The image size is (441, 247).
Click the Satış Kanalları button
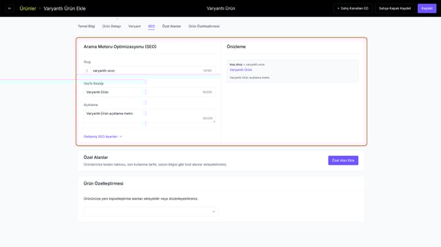(353, 9)
